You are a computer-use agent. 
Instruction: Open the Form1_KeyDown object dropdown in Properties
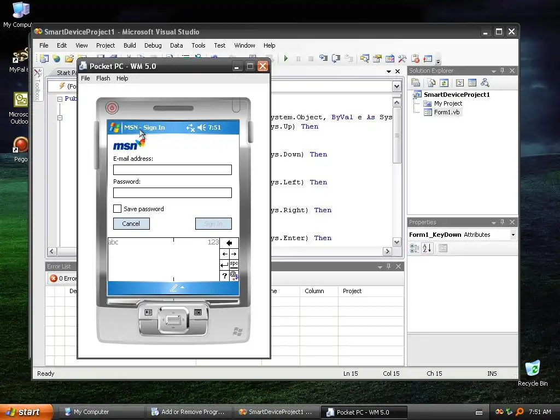point(513,235)
